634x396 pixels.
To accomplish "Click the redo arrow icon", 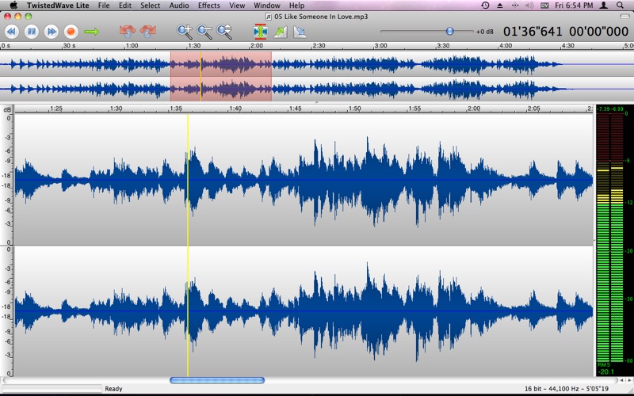I will pyautogui.click(x=147, y=32).
